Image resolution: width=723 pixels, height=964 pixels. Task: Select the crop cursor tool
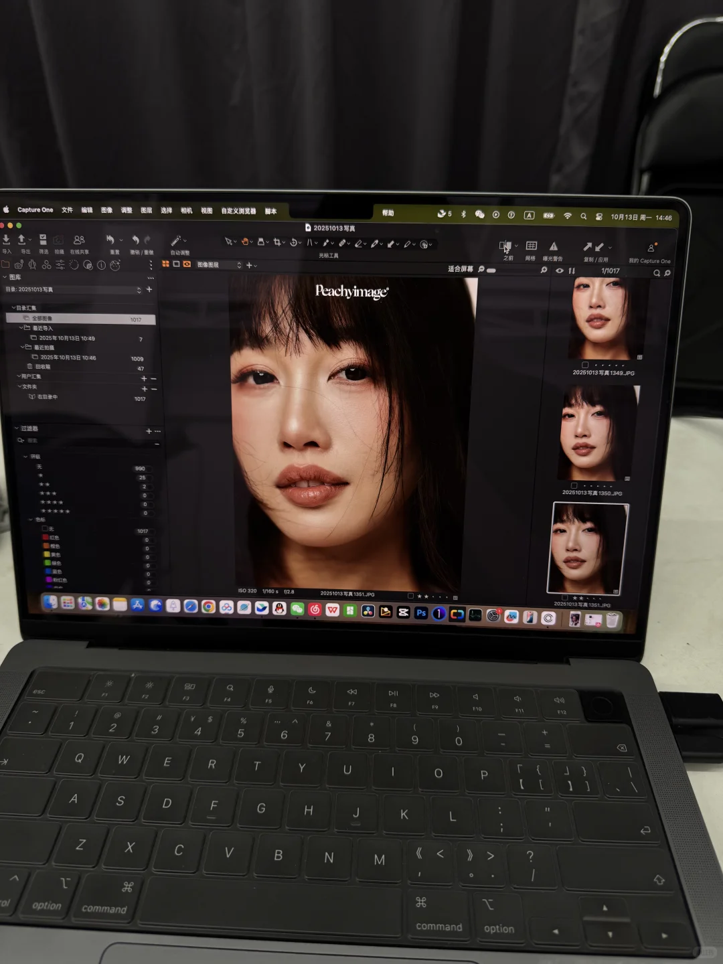(x=277, y=242)
